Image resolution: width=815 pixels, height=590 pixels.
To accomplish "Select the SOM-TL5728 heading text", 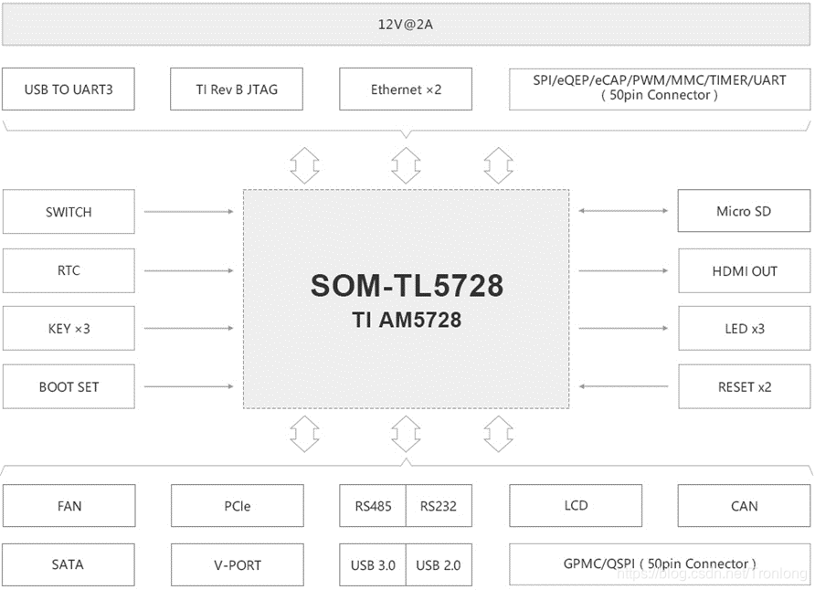I will (407, 285).
